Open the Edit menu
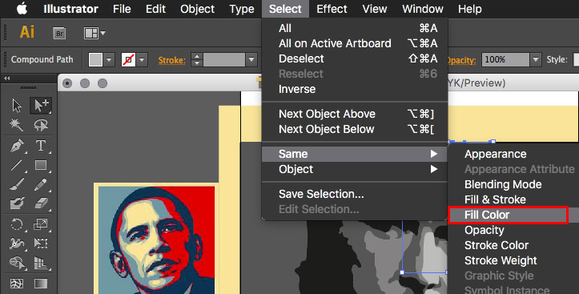The image size is (579, 294). (x=155, y=9)
